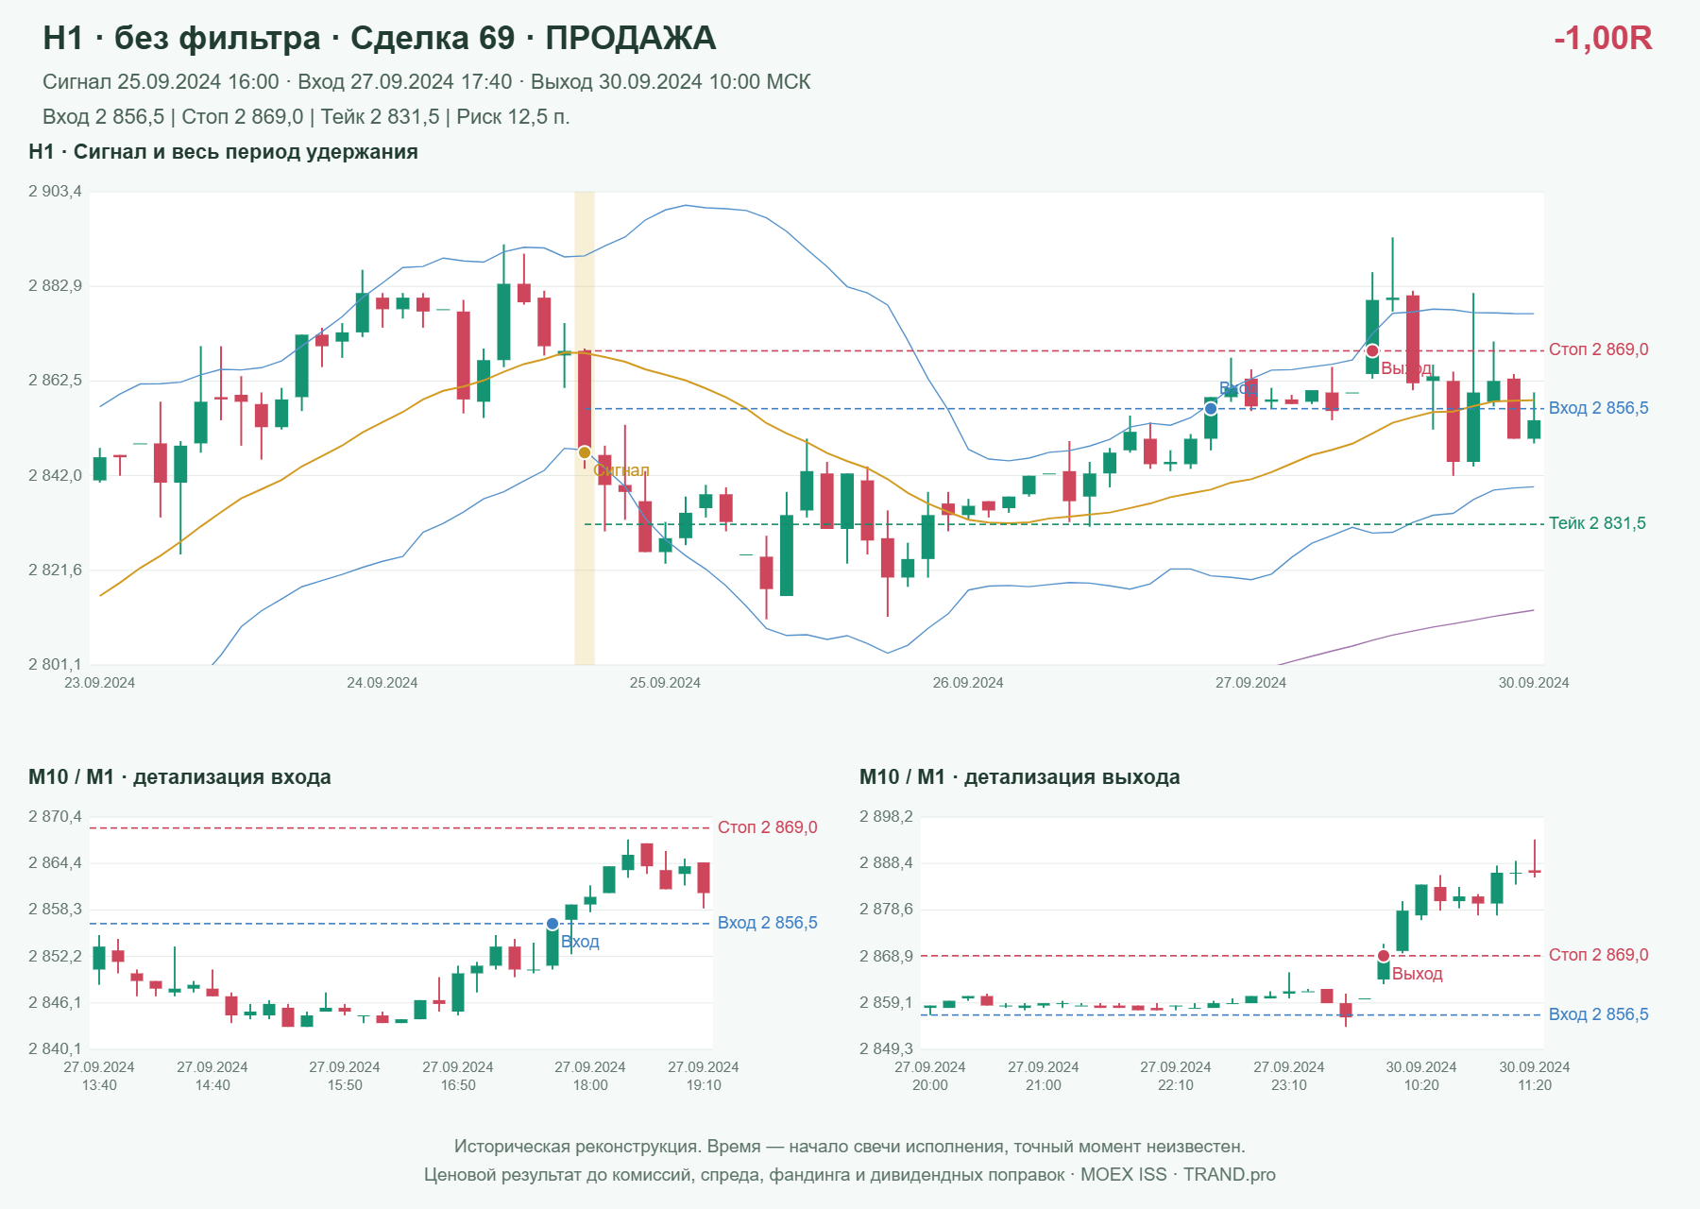Click the 'Вход 2 856,5 | Стоп 2 869,0' parameters line
This screenshot has height=1209, width=1700.
(306, 117)
